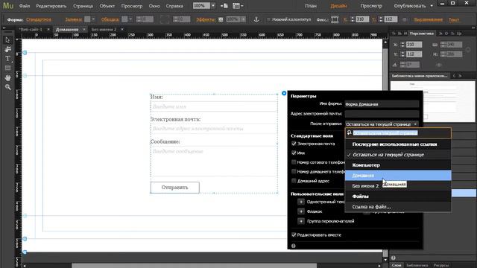Image resolution: width=477 pixels, height=268 pixels.
Task: Open the Обводка color dropdown arrow
Action: (x=130, y=19)
